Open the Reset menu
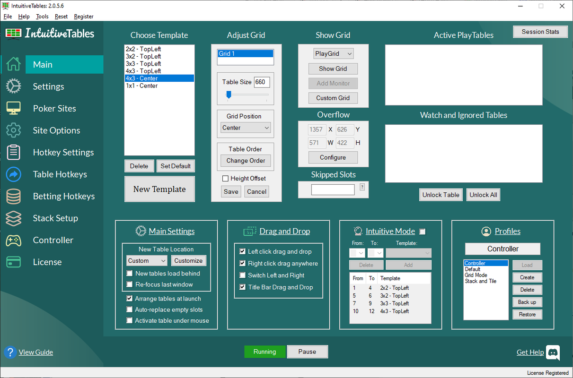 61,17
